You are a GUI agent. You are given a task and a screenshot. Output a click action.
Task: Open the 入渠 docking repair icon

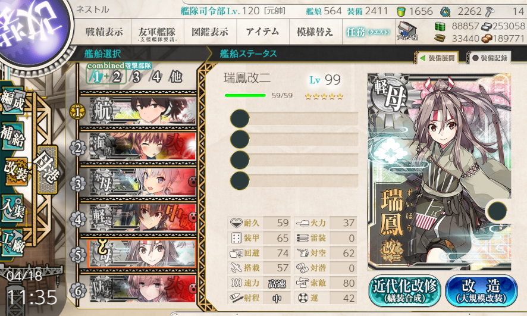click(x=12, y=208)
